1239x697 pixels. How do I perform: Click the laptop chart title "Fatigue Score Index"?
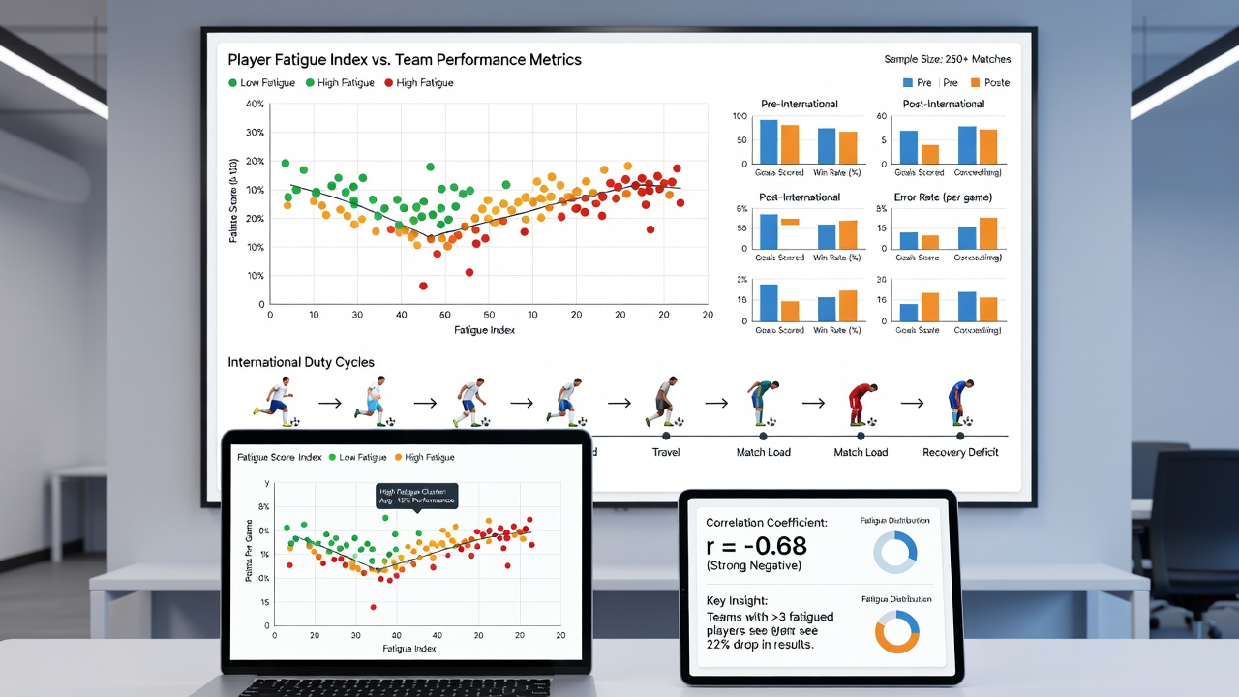pyautogui.click(x=279, y=457)
